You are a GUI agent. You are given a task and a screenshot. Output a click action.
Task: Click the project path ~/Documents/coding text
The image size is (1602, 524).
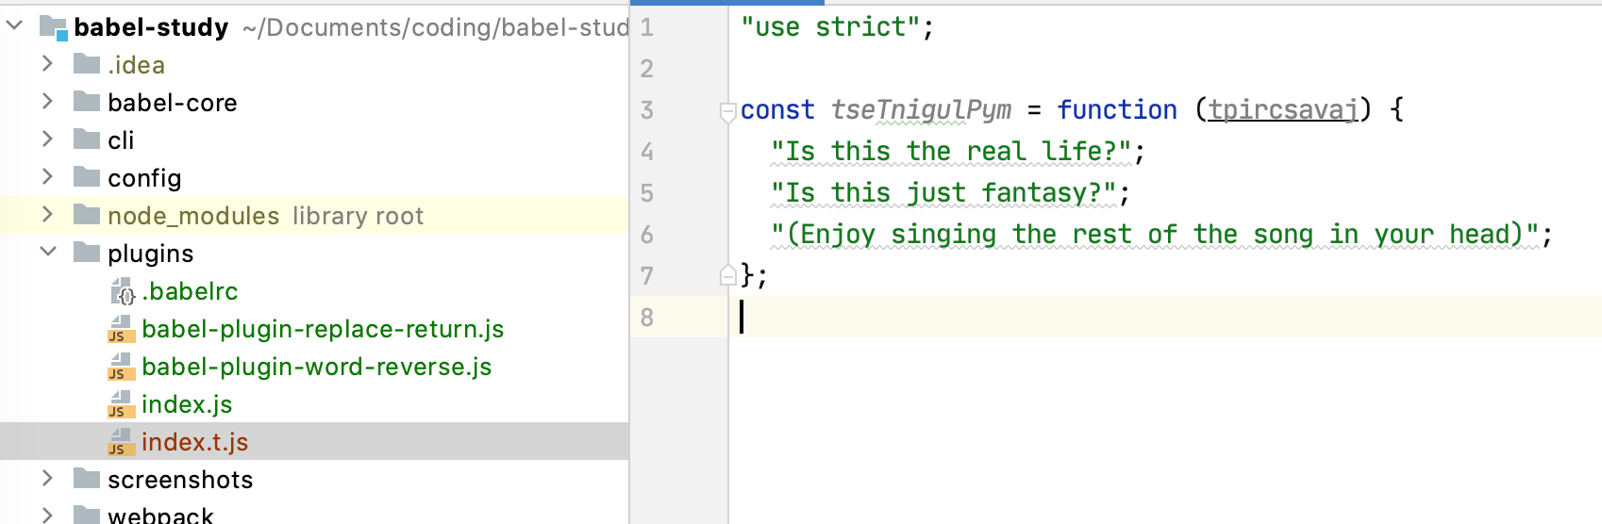(x=436, y=27)
